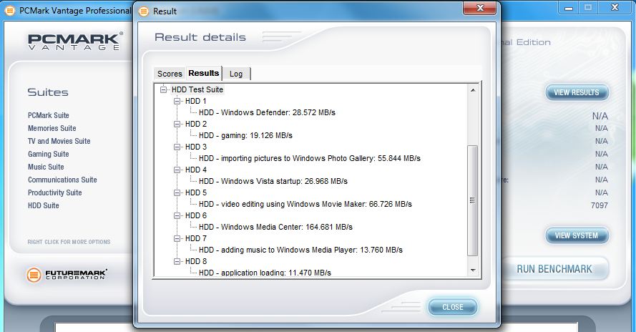Select HDD Suite
This screenshot has width=636, height=332.
(44, 206)
